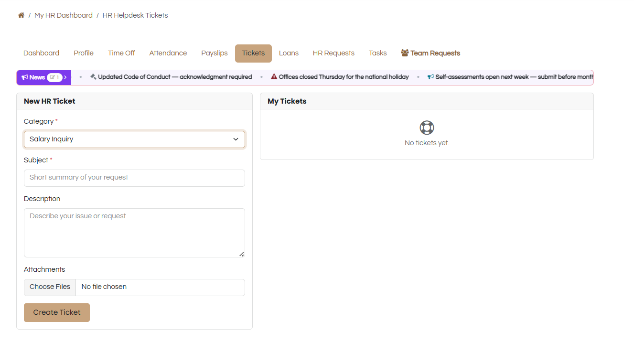Screen dimensions: 634x352
Task: Click the life ring no-tickets icon
Action: pyautogui.click(x=427, y=128)
